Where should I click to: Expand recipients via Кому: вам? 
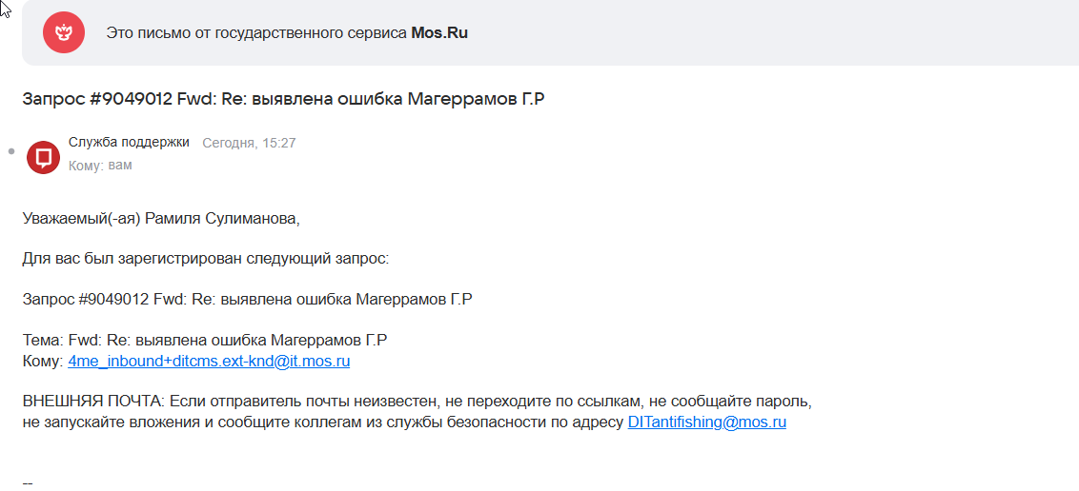coord(100,166)
